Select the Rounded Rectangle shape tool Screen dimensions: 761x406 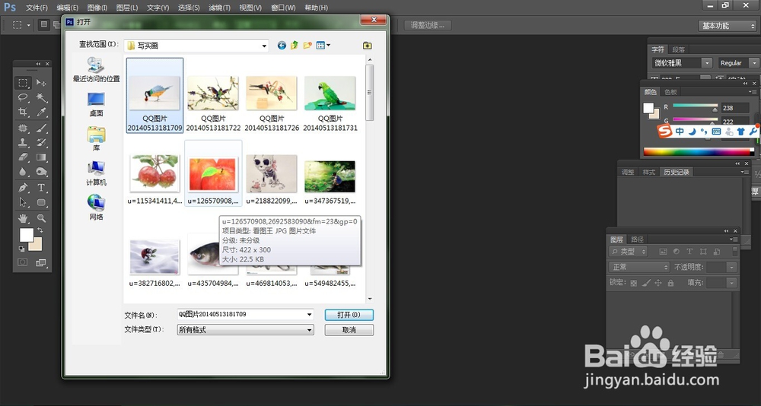click(41, 202)
